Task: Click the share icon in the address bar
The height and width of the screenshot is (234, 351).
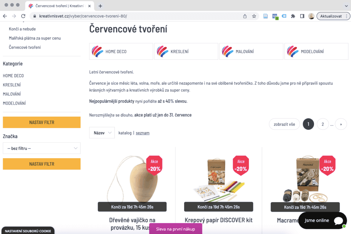Action: click(245, 16)
